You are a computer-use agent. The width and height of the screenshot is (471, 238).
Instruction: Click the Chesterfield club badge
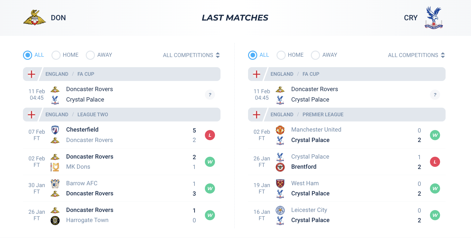pos(55,130)
